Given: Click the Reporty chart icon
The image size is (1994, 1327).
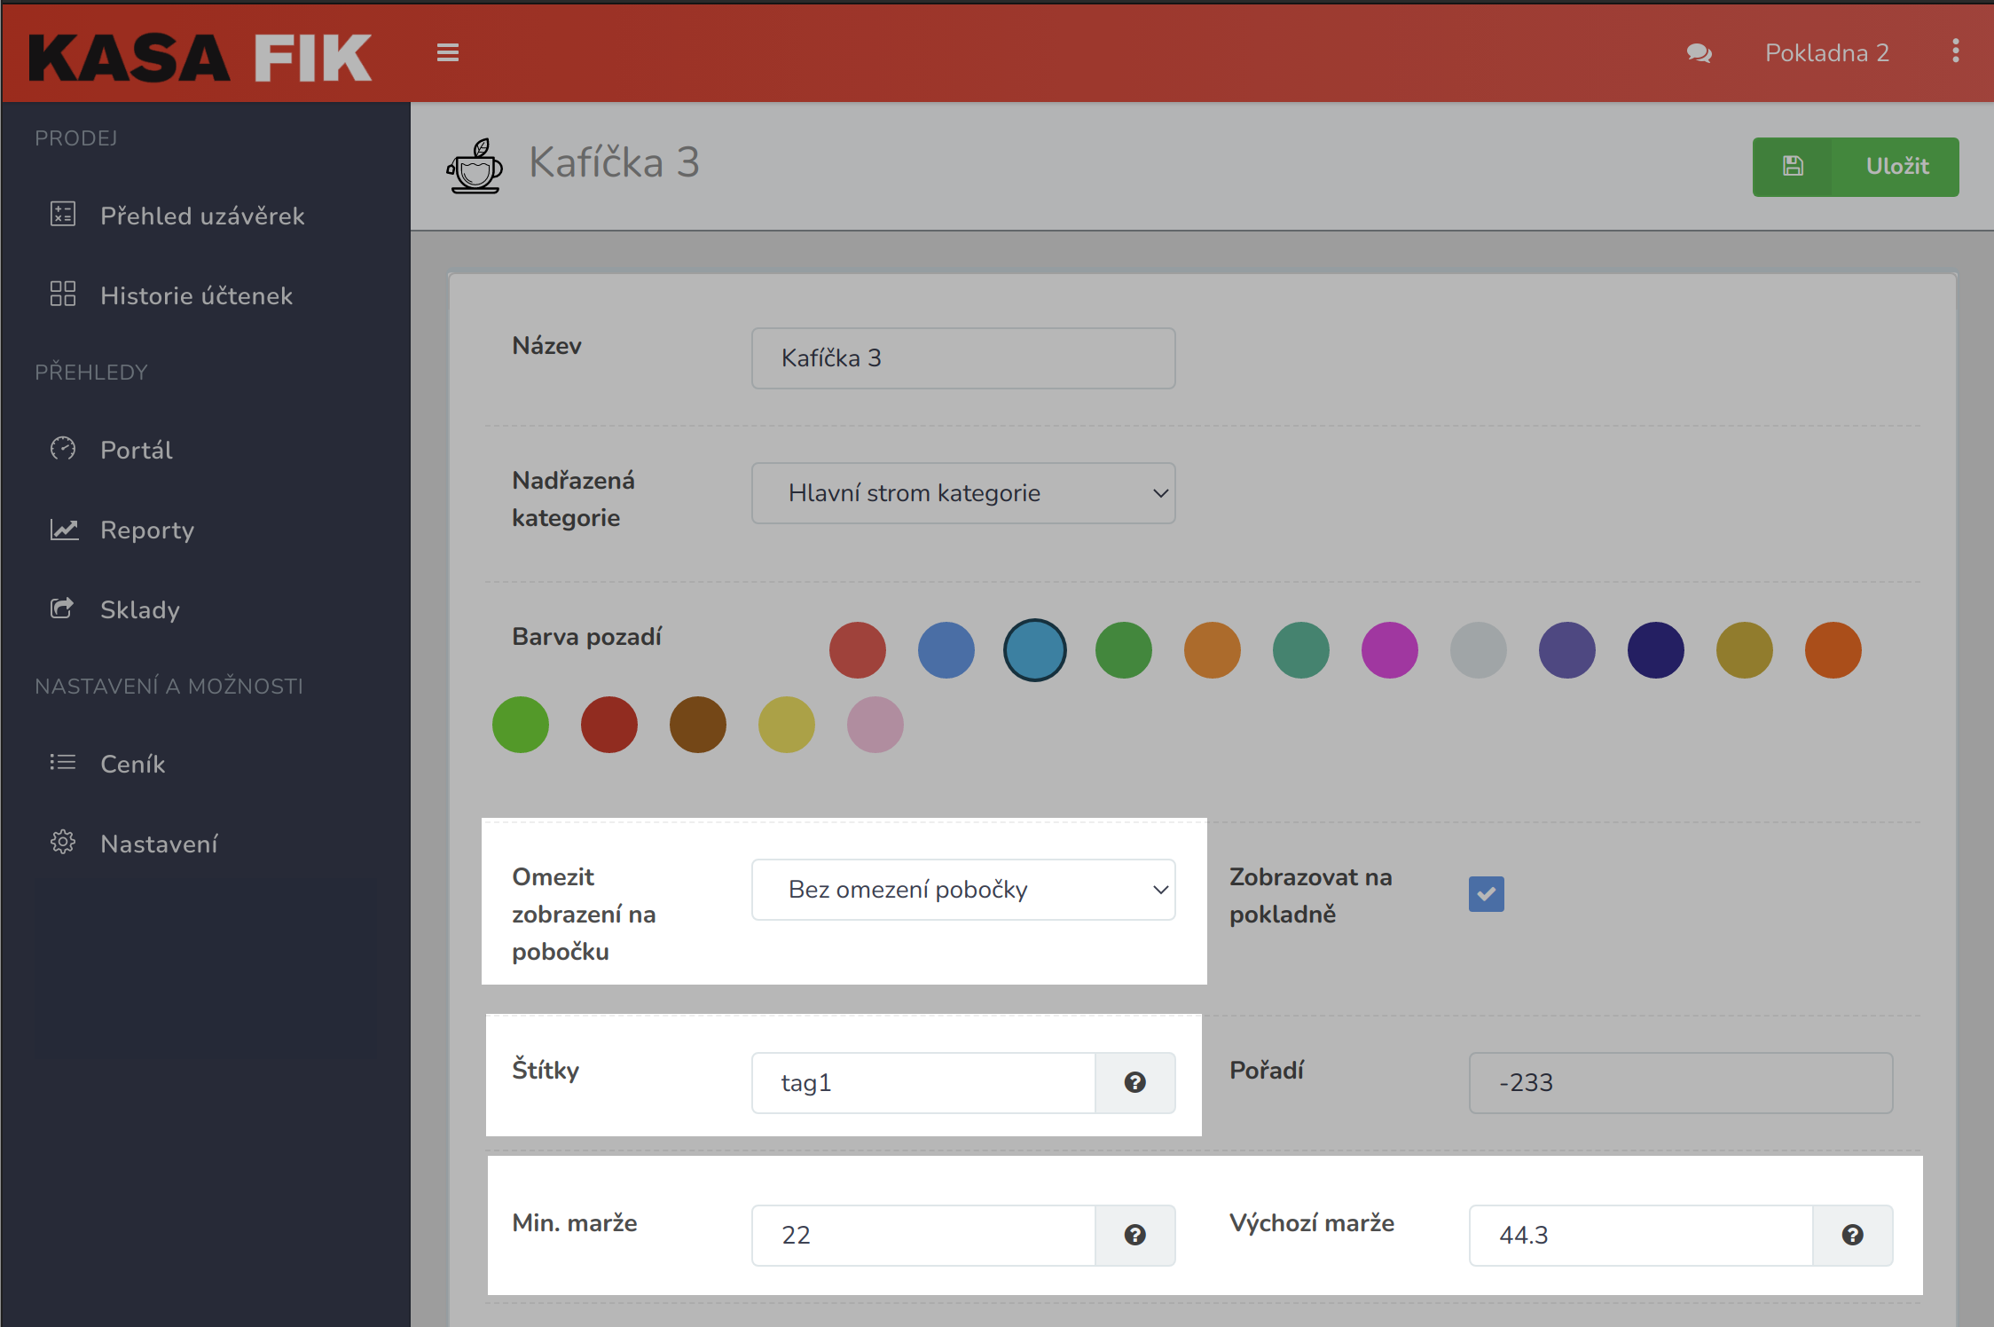Looking at the screenshot, I should [64, 530].
